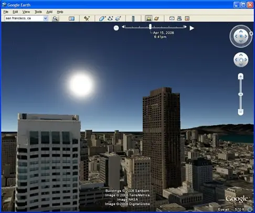This screenshot has height=213, width=255.
Task: Open the email view icon
Action: point(172,18)
